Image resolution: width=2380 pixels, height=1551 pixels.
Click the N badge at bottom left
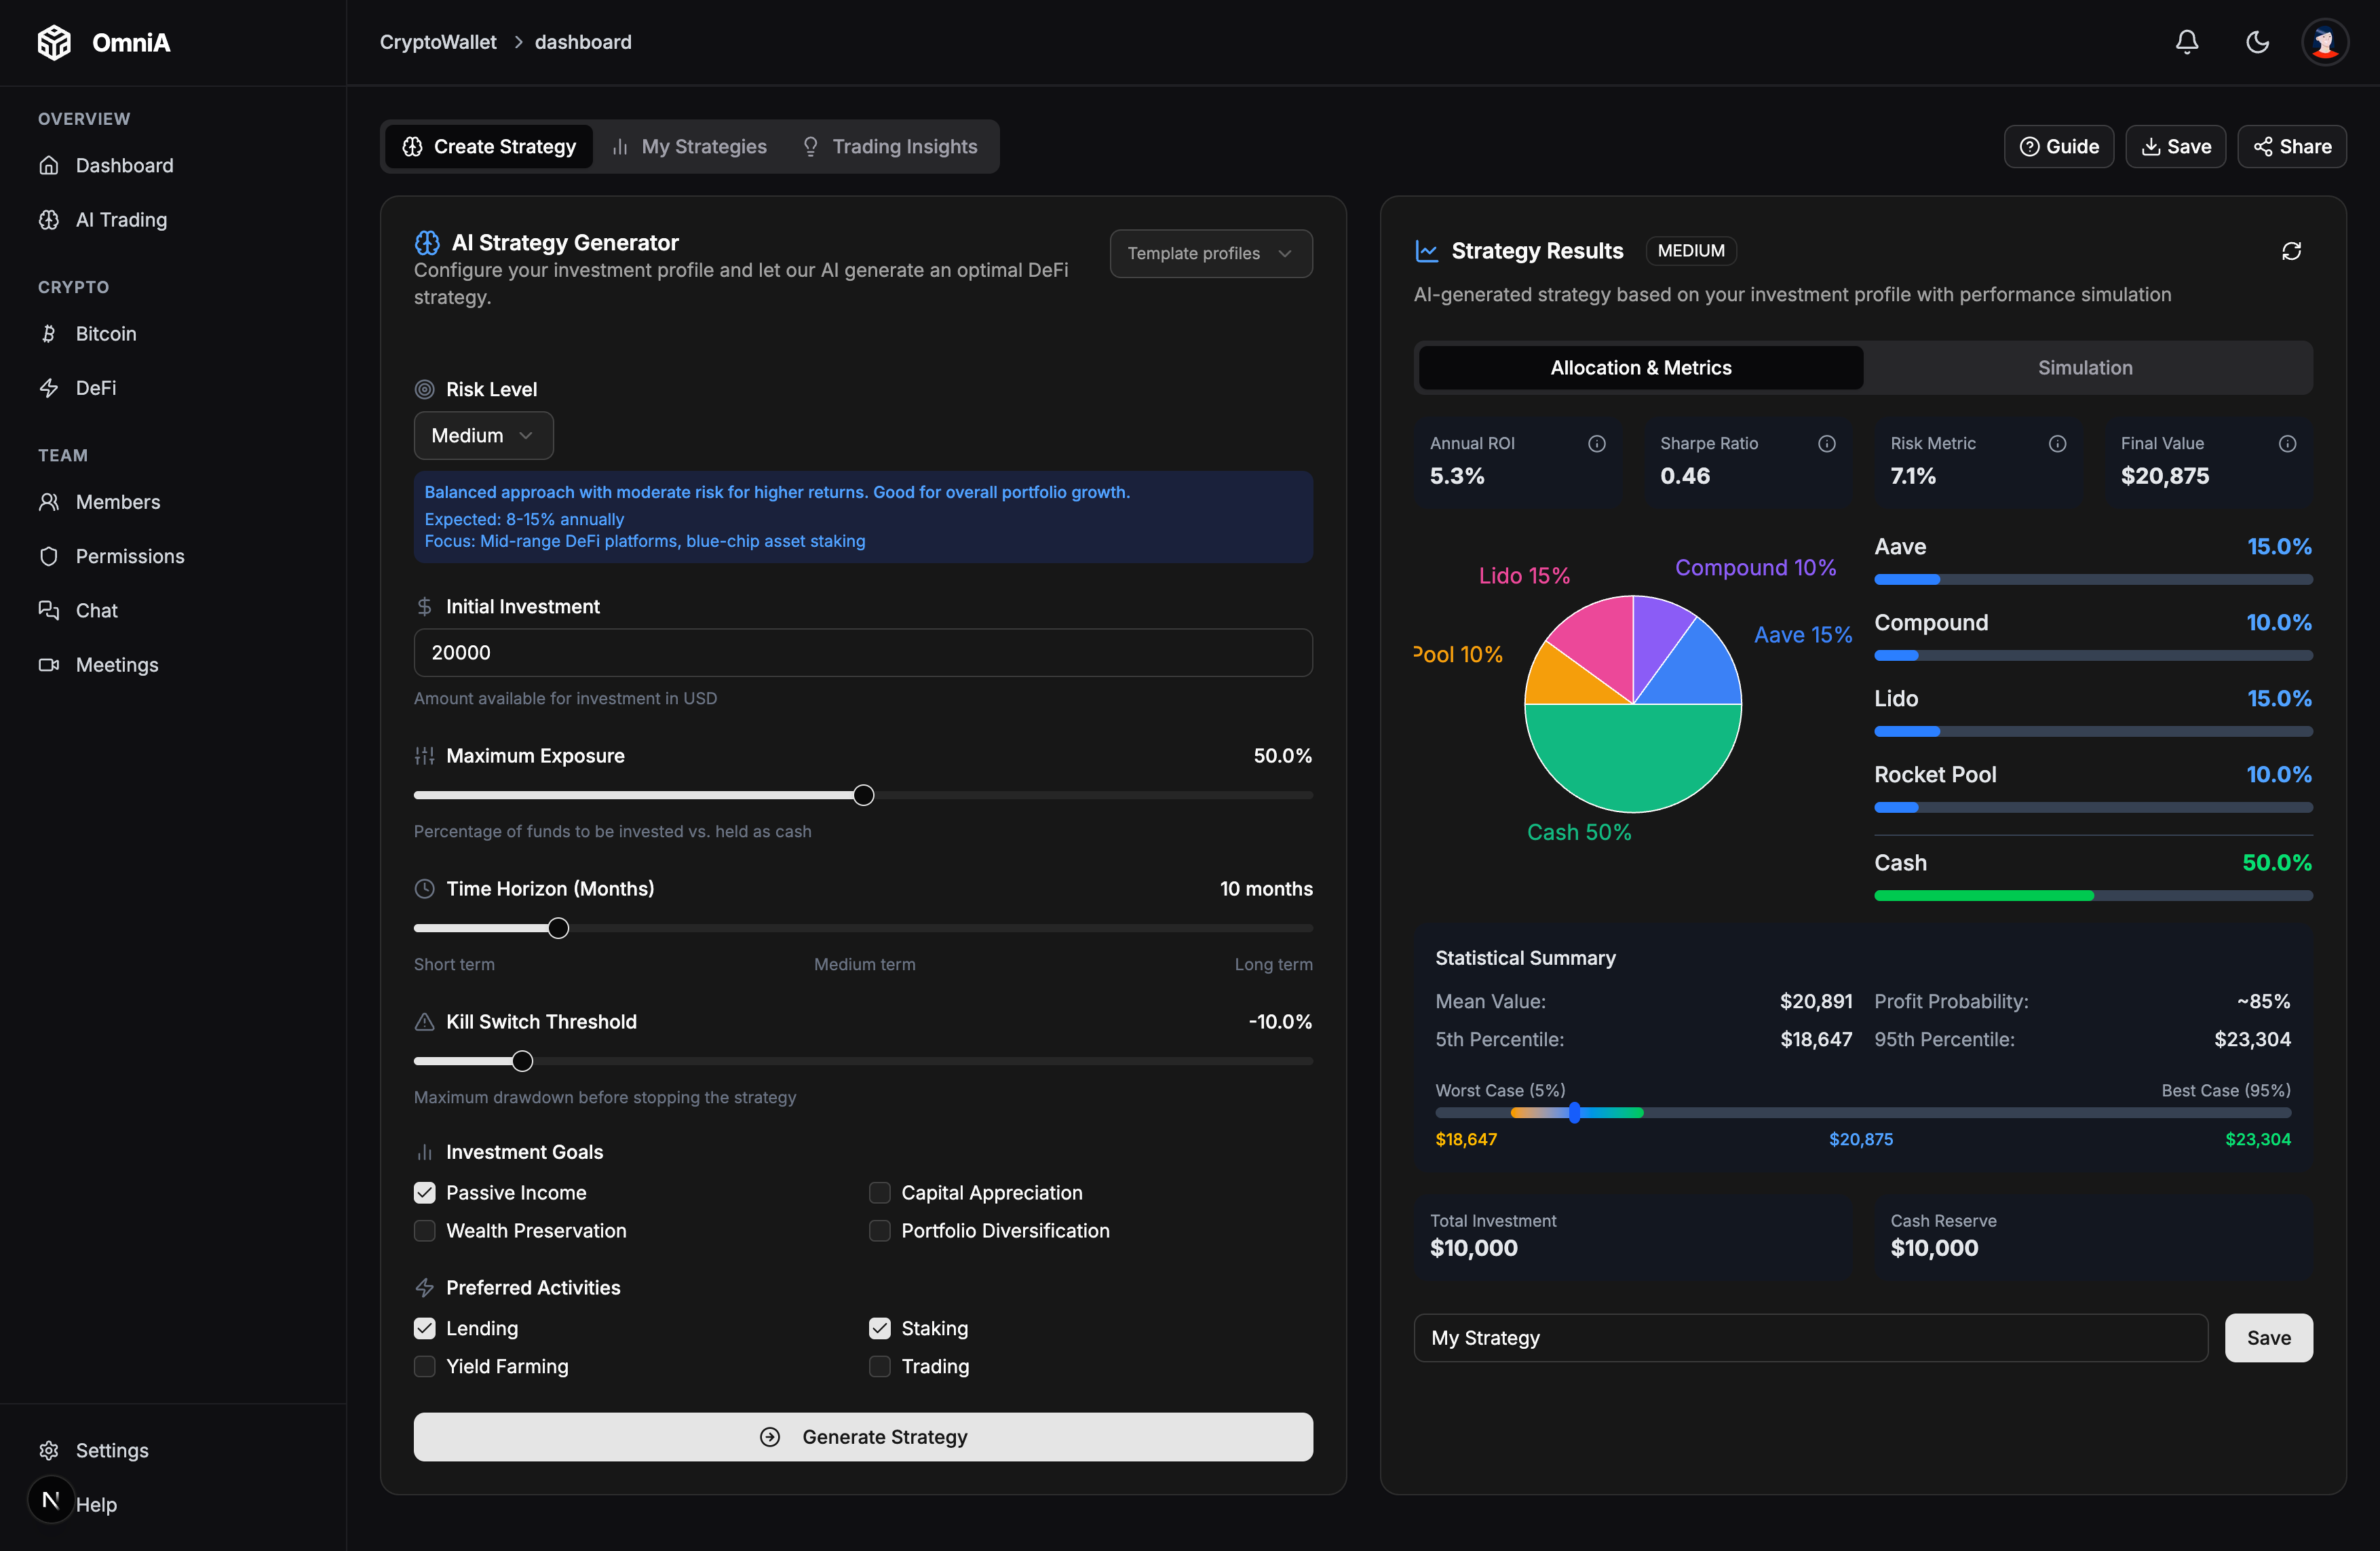(x=51, y=1499)
